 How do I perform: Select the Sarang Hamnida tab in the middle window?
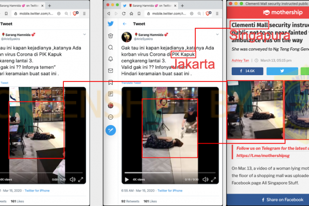(150, 6)
